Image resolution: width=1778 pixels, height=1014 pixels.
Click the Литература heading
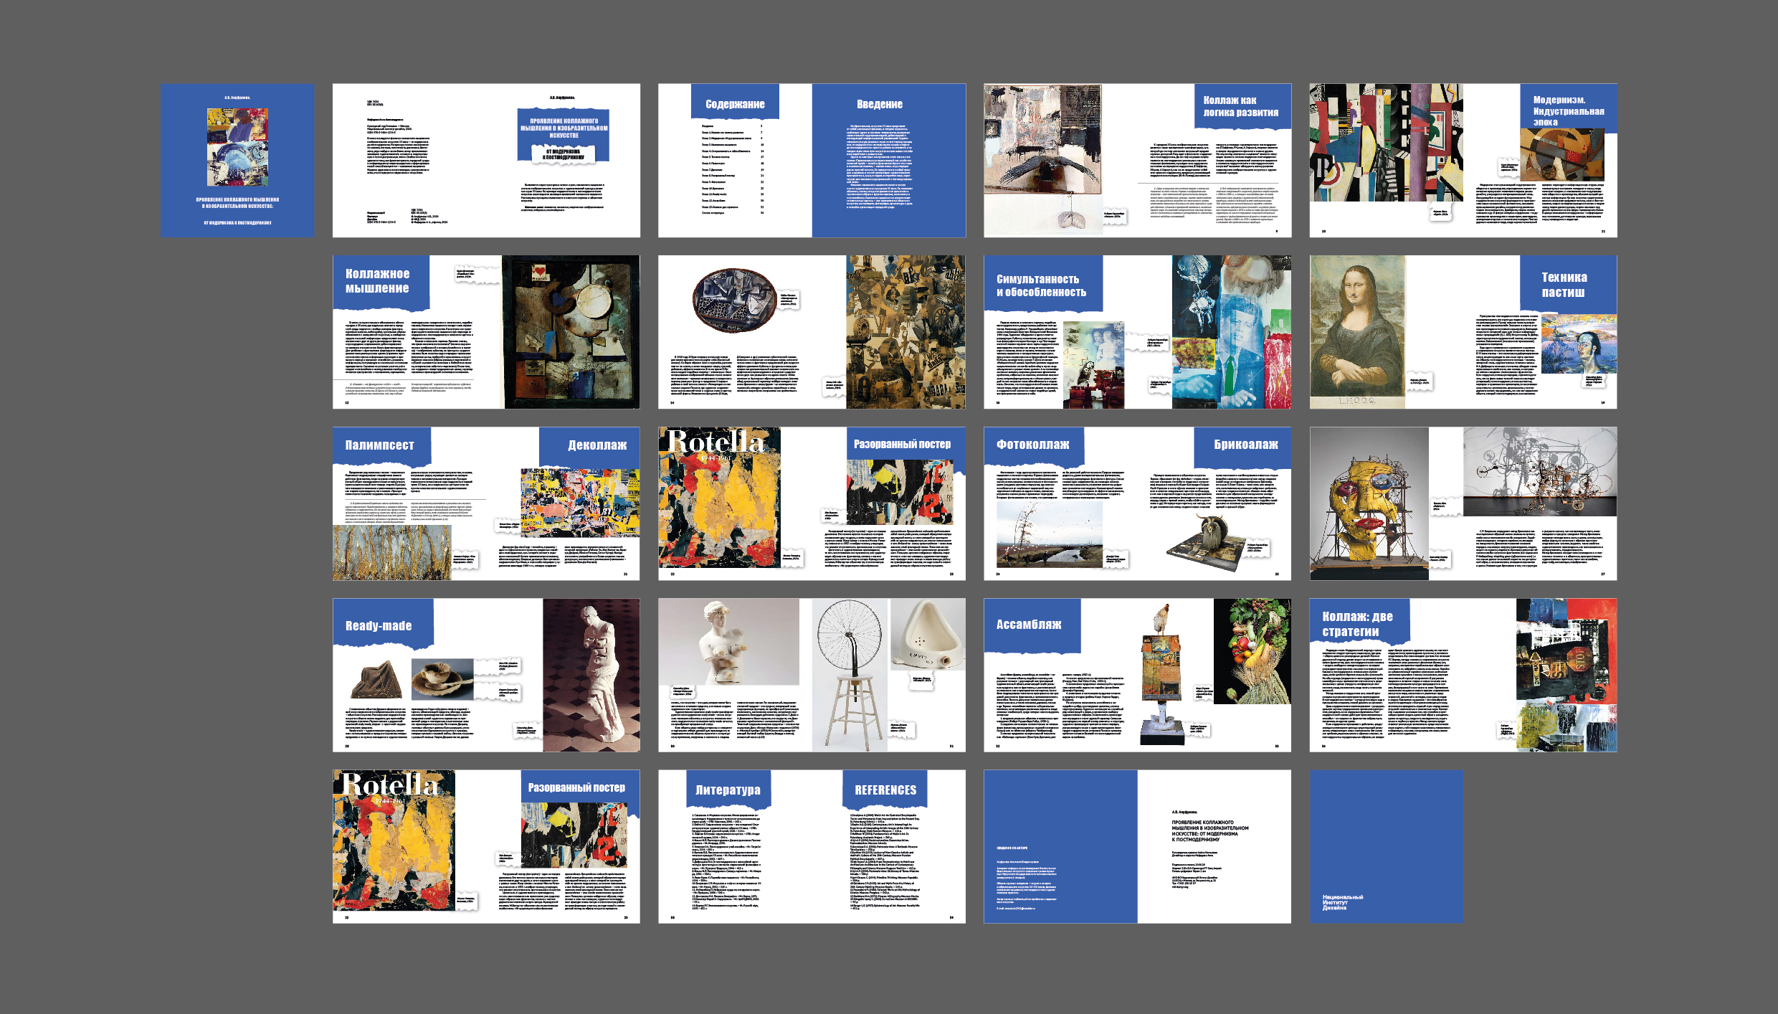728,790
